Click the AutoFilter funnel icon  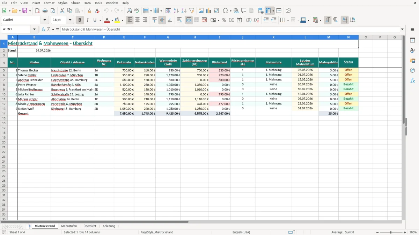(191, 11)
